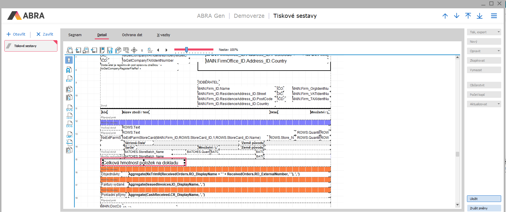Click the printer icon in designer toolbar
This screenshot has width=506, height=212.
pos(86,50)
